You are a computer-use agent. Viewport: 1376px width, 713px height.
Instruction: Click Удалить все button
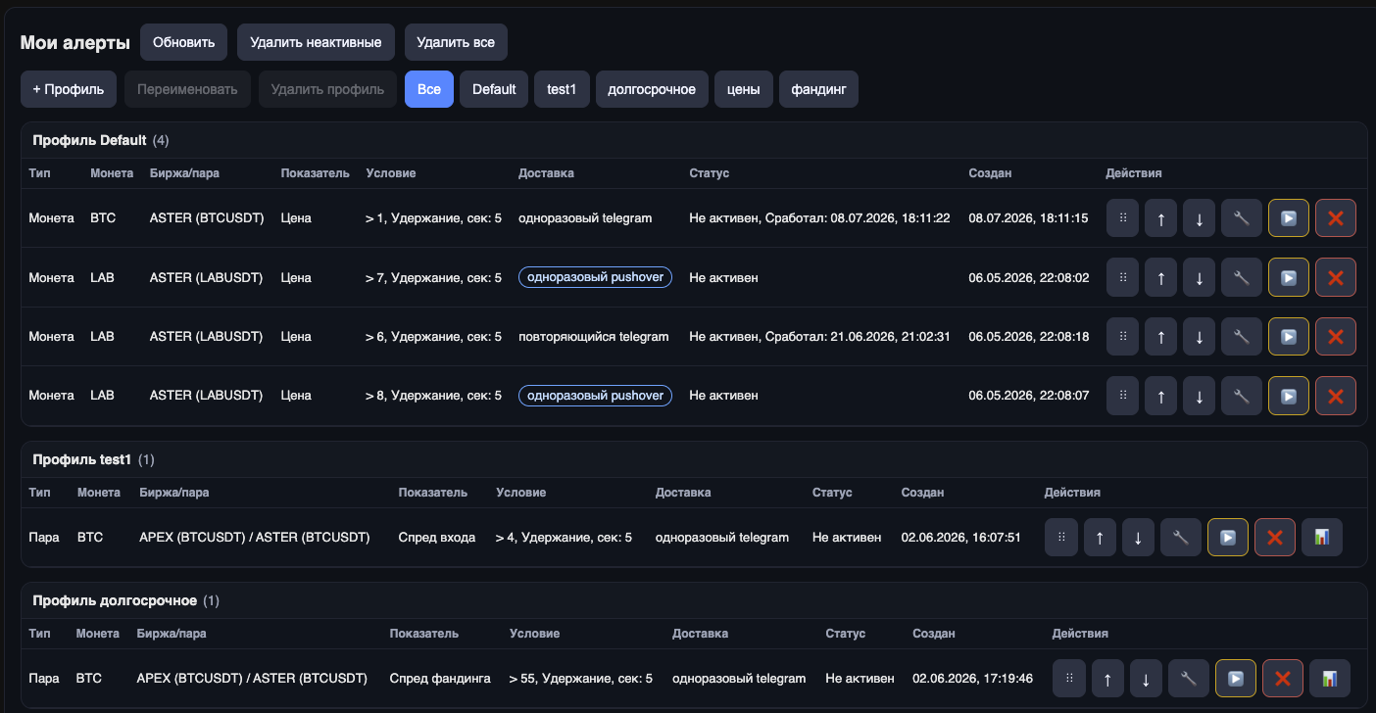pyautogui.click(x=456, y=42)
